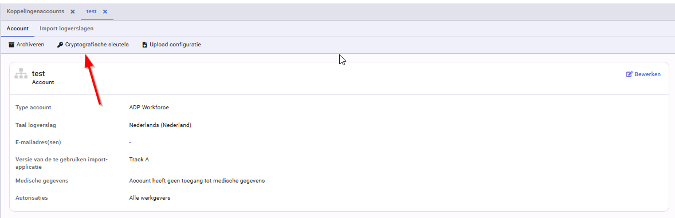Click the dash value next to E-mailadres(sen)
675x218 pixels.
point(130,142)
